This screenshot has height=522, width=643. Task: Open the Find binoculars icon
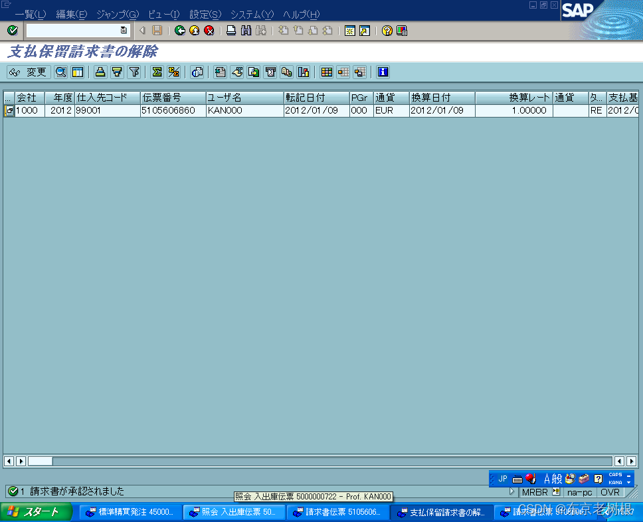(244, 30)
